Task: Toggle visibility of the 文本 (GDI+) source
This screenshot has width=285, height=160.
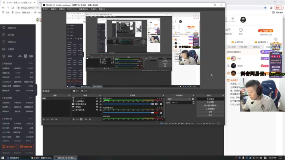Action: (x=97, y=98)
